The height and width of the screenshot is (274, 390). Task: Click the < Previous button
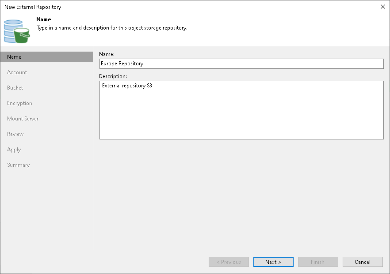(x=229, y=262)
